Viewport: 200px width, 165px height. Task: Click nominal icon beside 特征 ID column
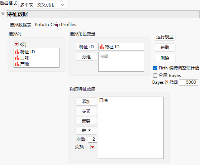17,52
